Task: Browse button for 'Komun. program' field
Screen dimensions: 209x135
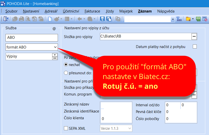Action: pyautogui.click(x=194, y=95)
